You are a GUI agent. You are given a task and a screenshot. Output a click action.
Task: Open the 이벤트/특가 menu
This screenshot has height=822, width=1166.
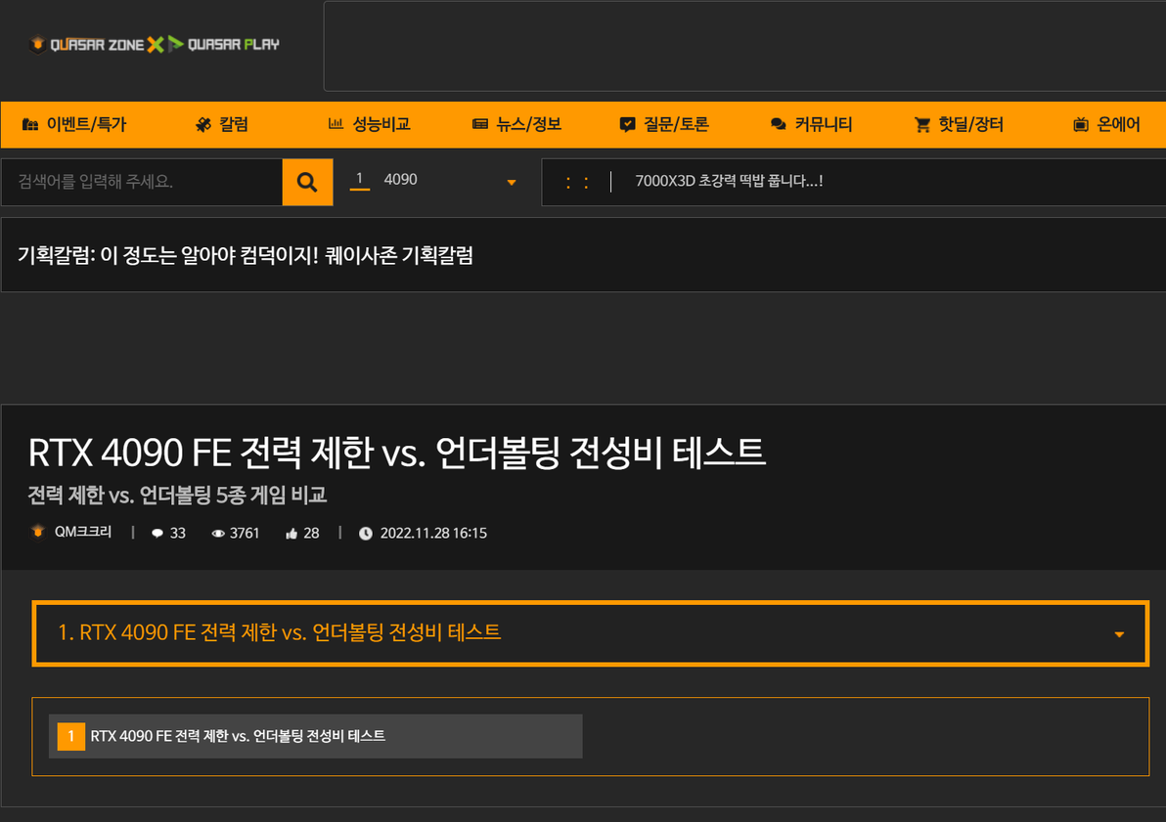point(74,125)
